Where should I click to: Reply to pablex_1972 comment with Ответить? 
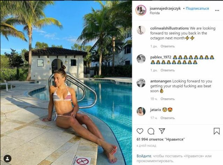[168, 70]
